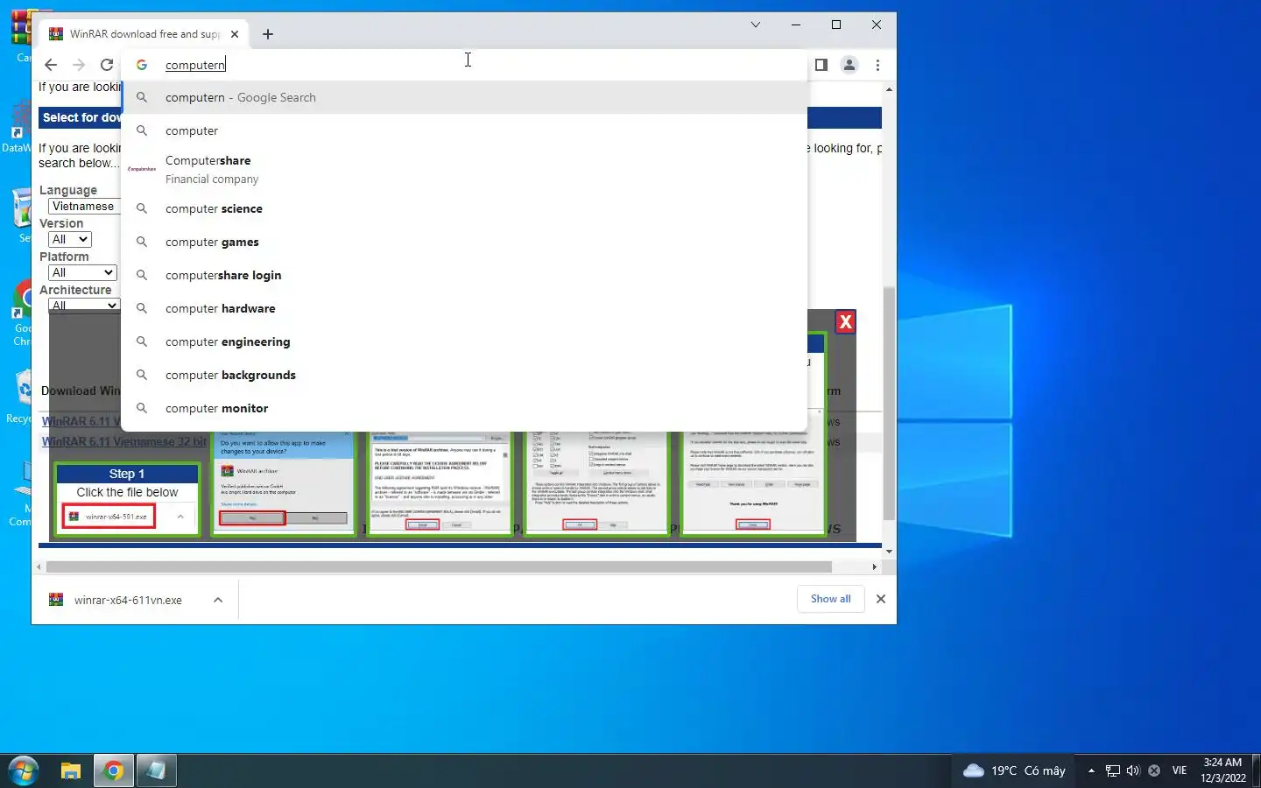Image resolution: width=1261 pixels, height=788 pixels.
Task: Select 'computer monitor' suggestion
Action: point(465,408)
